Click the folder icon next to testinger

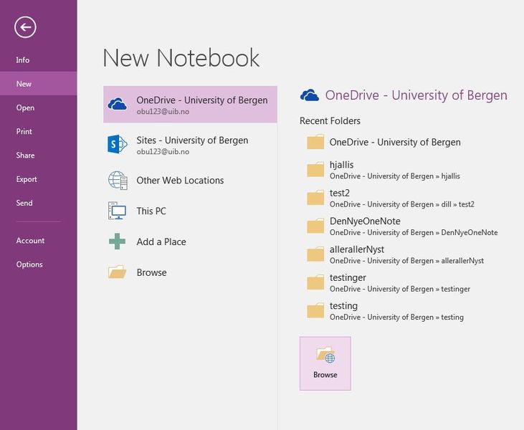315,282
